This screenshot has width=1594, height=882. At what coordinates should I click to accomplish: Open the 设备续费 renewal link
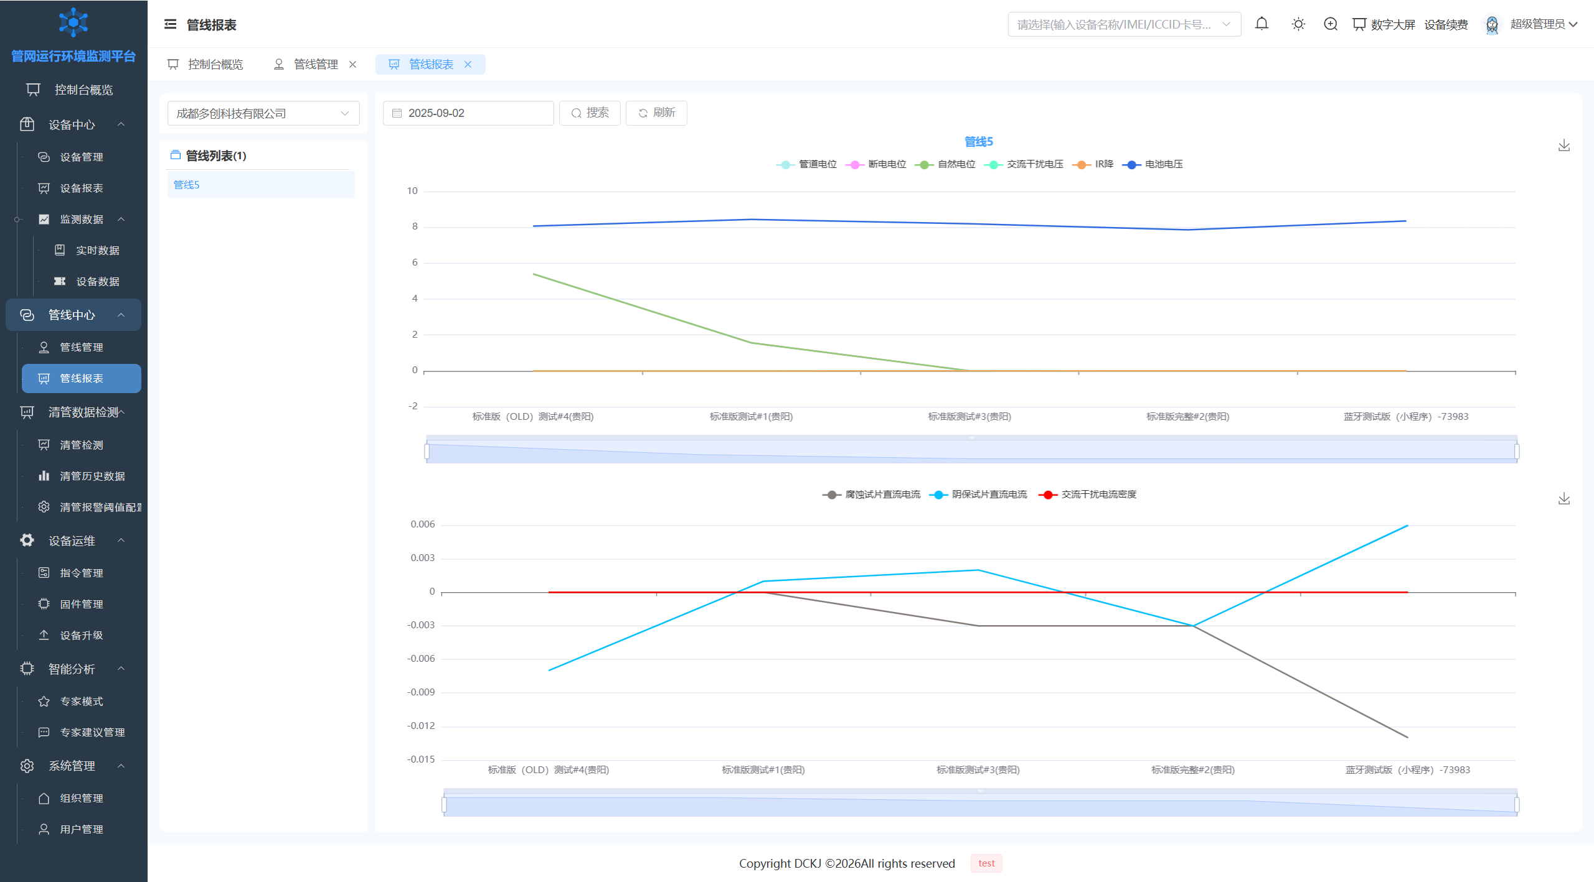1446,24
